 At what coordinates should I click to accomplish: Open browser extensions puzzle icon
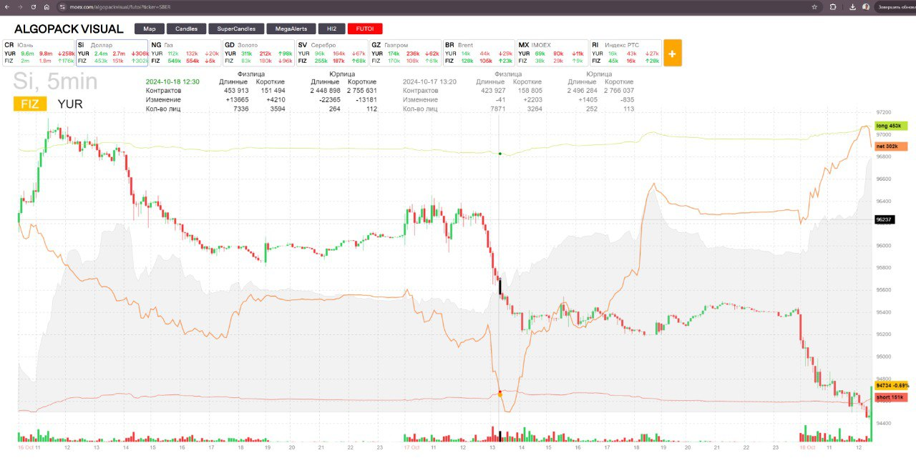pyautogui.click(x=833, y=6)
